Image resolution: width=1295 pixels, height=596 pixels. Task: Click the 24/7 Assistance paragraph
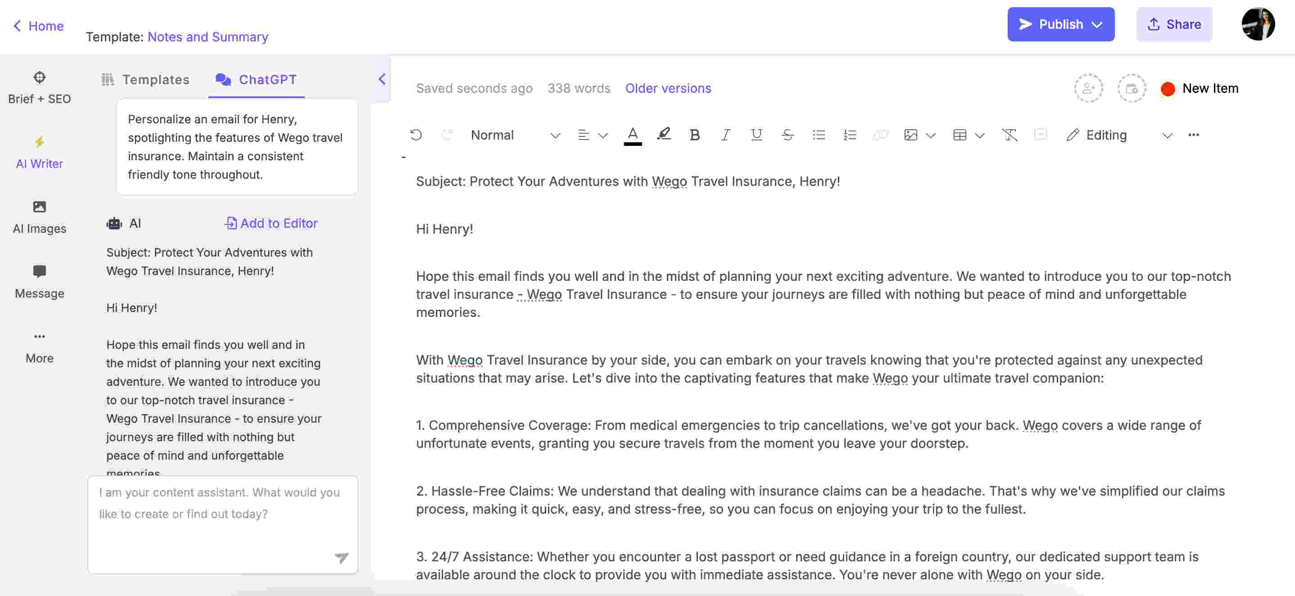[x=807, y=566]
